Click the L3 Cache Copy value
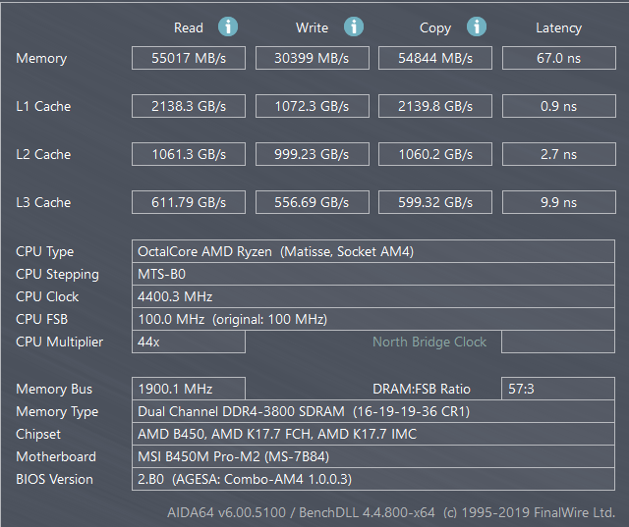 pos(435,202)
